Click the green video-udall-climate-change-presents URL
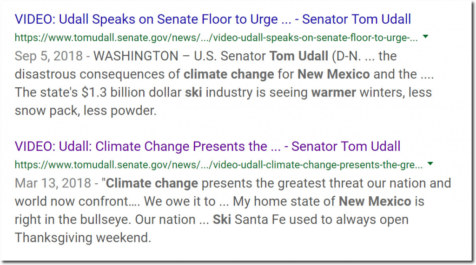 (218, 165)
